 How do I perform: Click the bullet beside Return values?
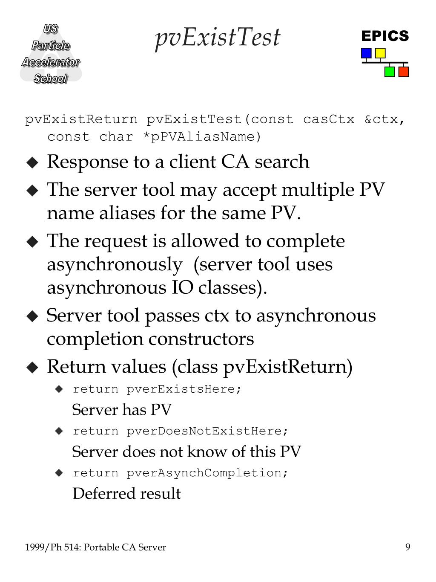pyautogui.click(x=32, y=367)
